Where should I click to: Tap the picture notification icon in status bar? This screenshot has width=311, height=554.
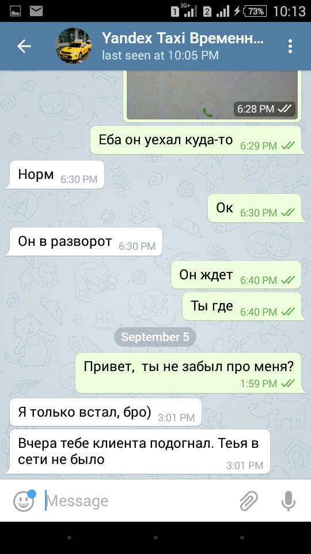15,12
